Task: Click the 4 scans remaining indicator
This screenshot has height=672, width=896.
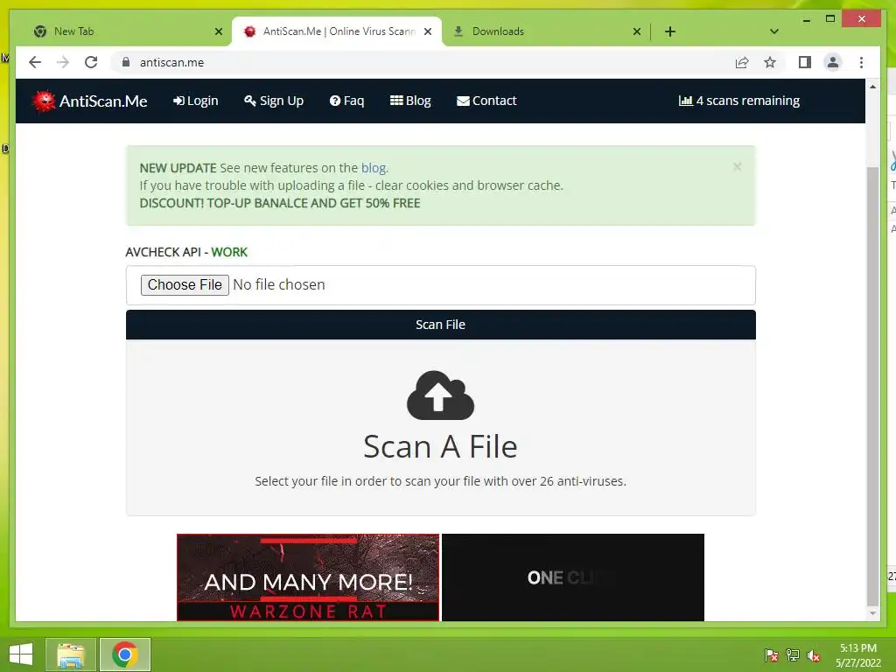Action: tap(738, 101)
